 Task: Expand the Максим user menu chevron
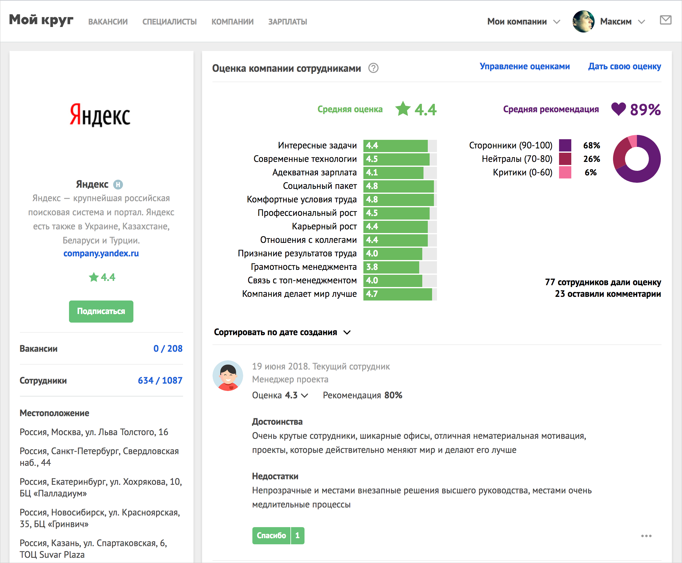pyautogui.click(x=641, y=22)
